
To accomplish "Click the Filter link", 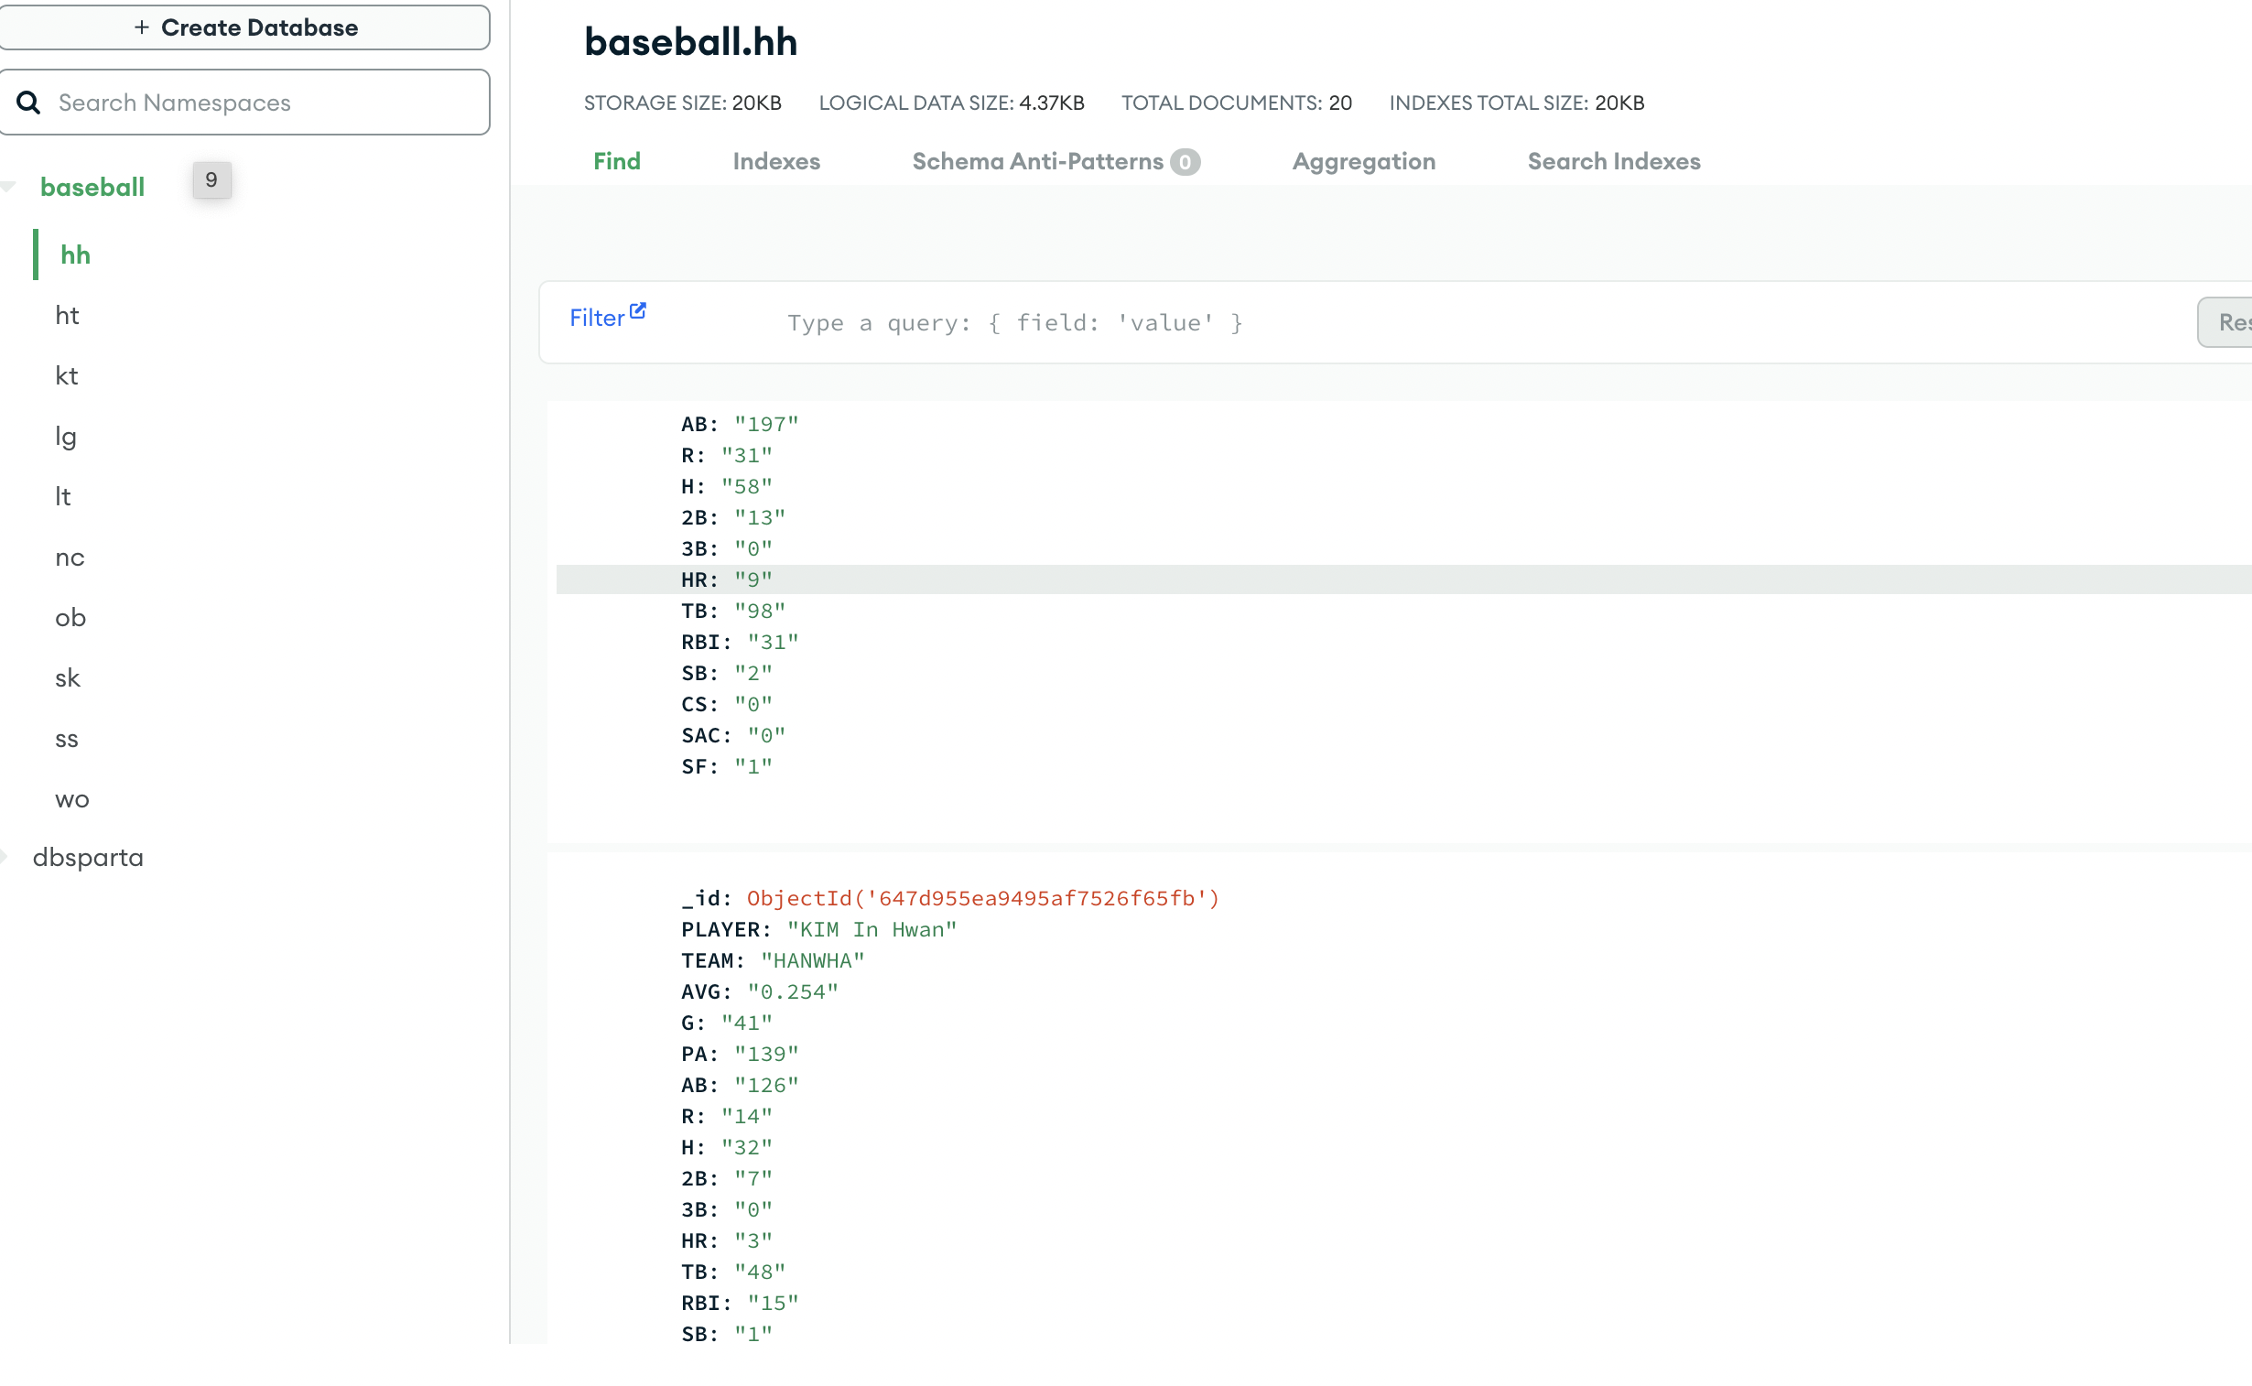I will click(597, 318).
